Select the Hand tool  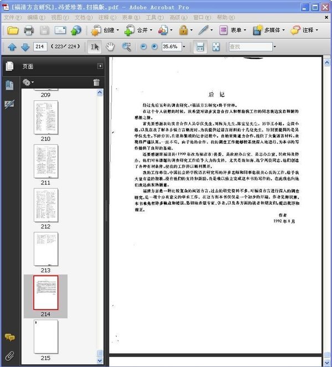pos(110,47)
